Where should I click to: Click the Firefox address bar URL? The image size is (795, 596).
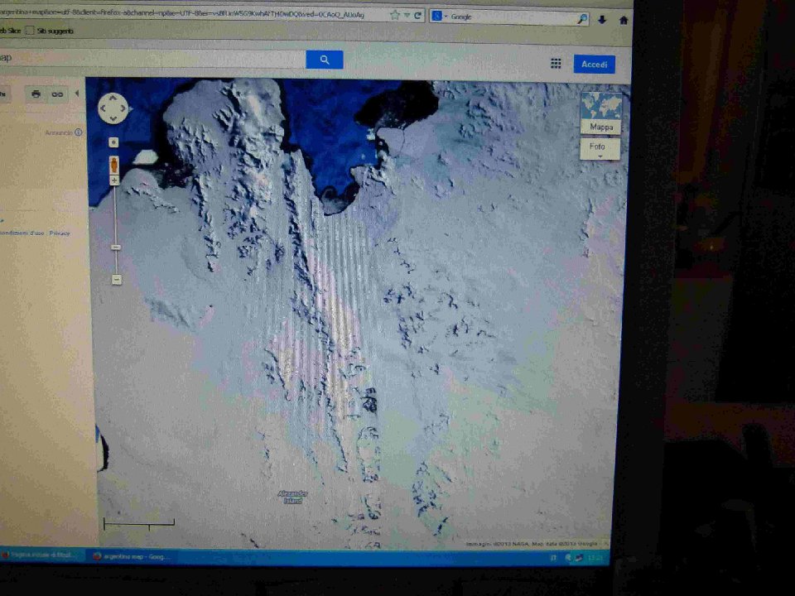(182, 14)
